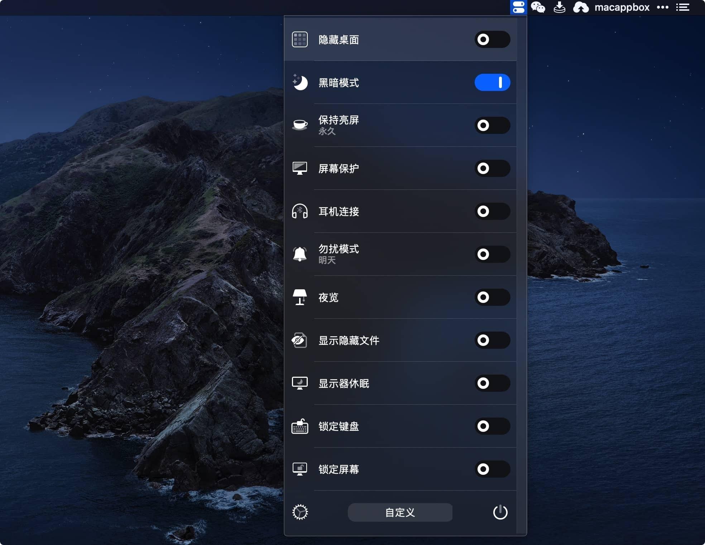The image size is (705, 545).
Task: Enable the 隐藏桌面 toggle
Action: click(x=492, y=39)
